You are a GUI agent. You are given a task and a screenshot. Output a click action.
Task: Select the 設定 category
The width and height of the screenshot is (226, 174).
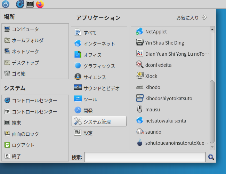tap(99, 133)
